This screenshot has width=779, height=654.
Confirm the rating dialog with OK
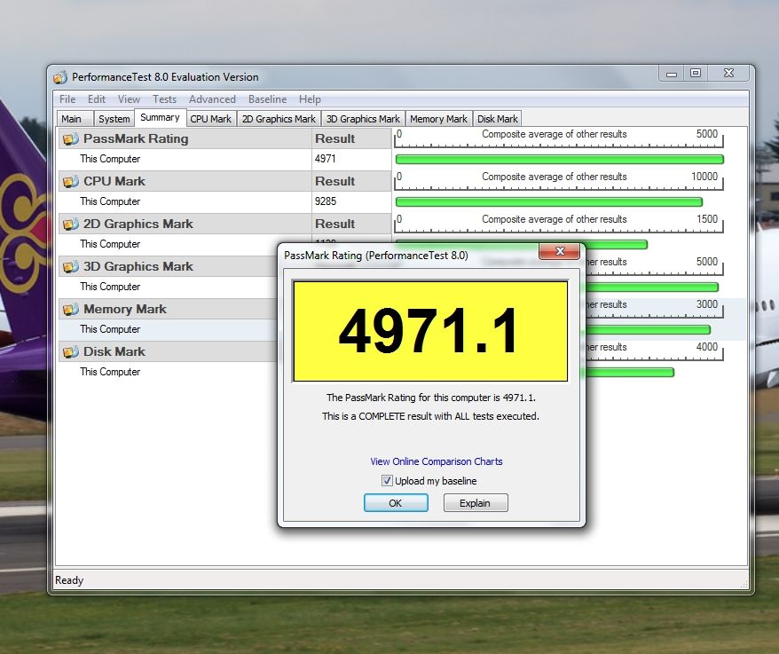click(x=396, y=503)
